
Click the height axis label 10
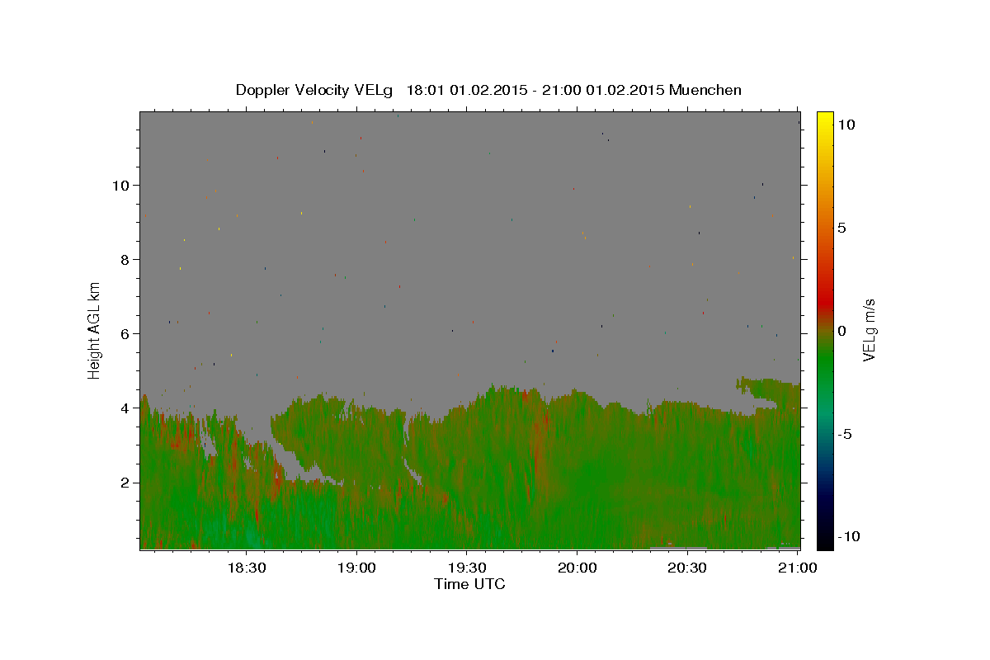121,185
